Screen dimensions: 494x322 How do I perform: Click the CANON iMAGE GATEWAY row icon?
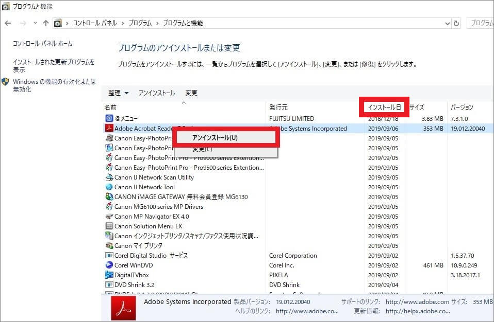coord(109,196)
